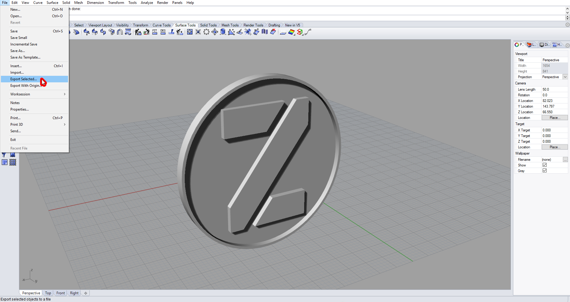The height and width of the screenshot is (302, 570).
Task: Click the dotted grid icon in left toolbar
Action: pyautogui.click(x=13, y=162)
